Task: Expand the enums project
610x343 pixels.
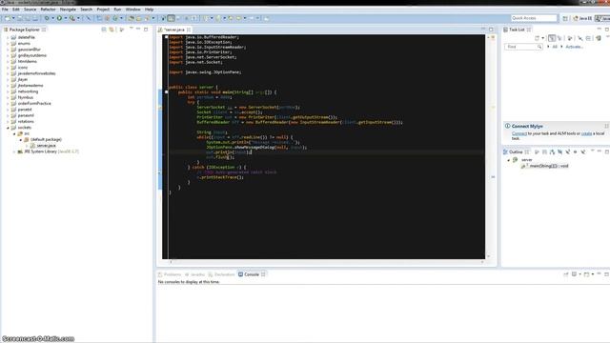Action: [x=8, y=44]
